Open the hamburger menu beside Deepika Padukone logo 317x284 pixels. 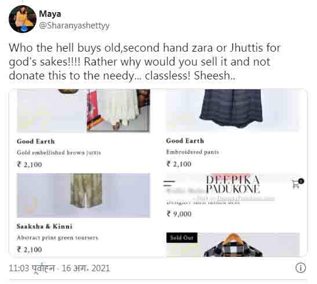169,183
